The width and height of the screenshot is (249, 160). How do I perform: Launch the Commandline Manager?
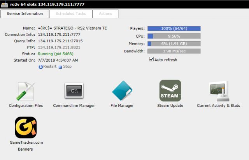click(x=74, y=92)
